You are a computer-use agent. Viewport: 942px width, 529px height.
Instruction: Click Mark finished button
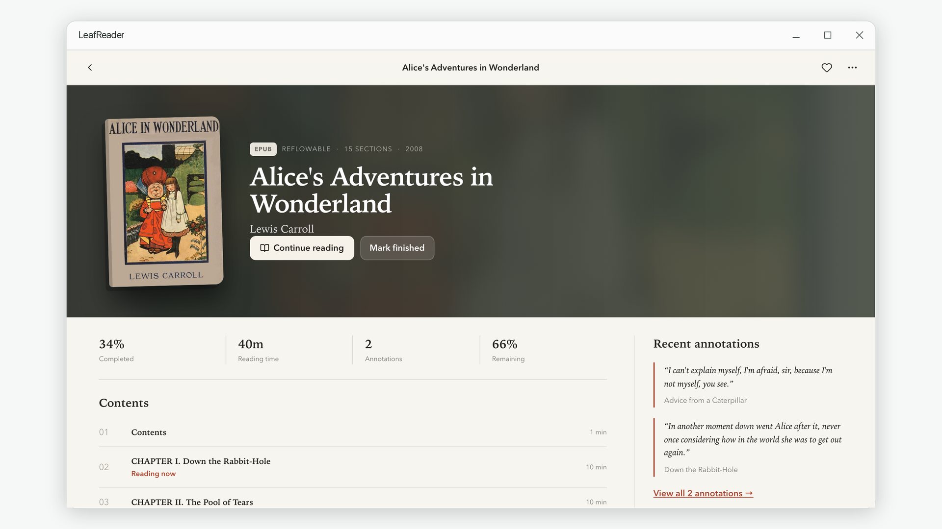point(397,248)
